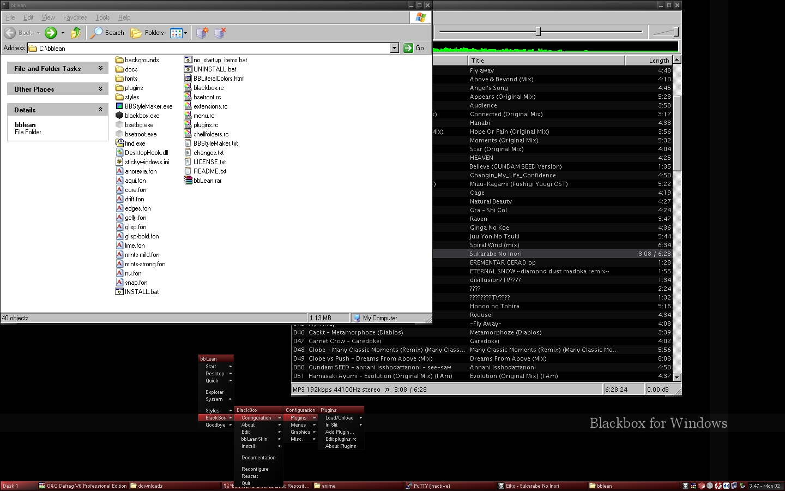Open the address bar dropdown arrow
785x491 pixels.
(x=395, y=48)
